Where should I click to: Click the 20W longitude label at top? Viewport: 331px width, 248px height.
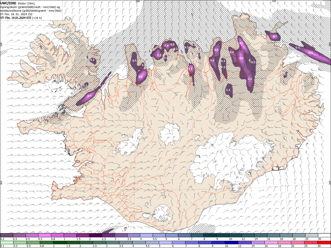(138, 1)
